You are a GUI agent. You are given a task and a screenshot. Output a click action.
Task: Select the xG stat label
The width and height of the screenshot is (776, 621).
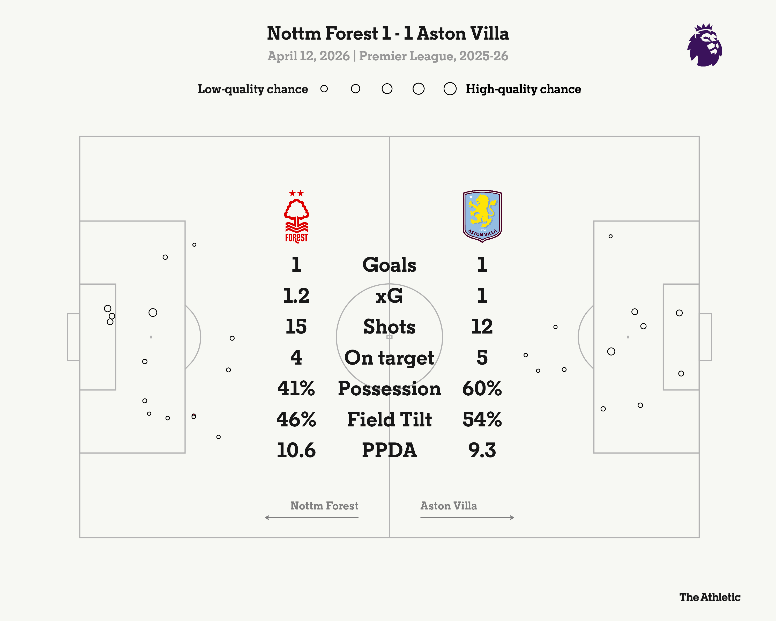click(x=389, y=296)
